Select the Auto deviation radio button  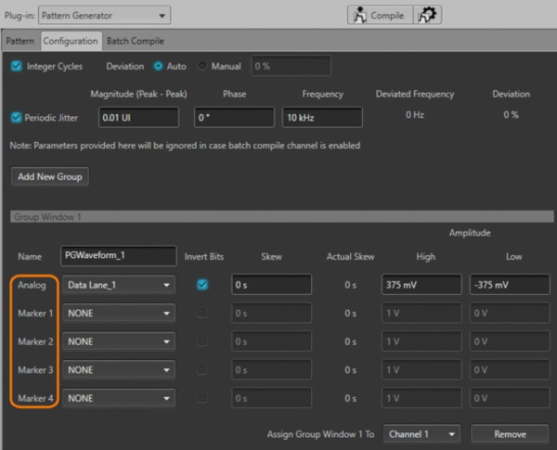(x=158, y=67)
